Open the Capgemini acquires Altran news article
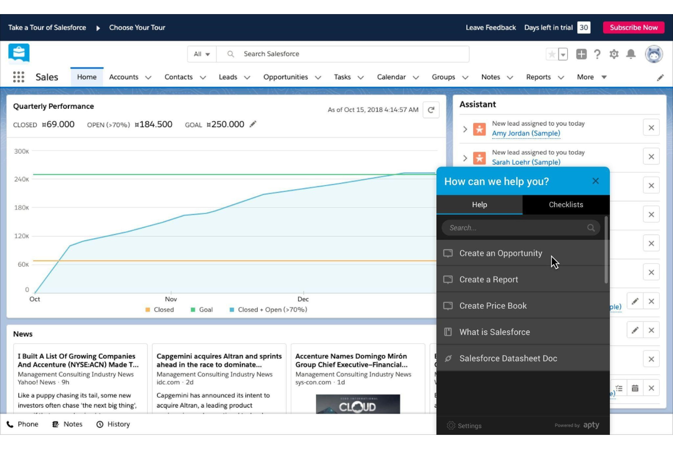Screen dimensions: 673x449 219,360
